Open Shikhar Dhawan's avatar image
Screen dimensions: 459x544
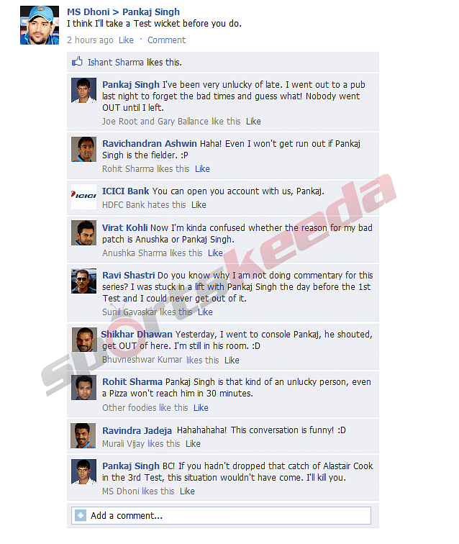tap(84, 340)
